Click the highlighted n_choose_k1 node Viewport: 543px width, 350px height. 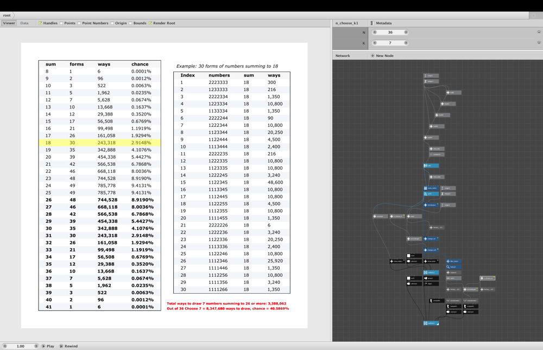pyautogui.click(x=488, y=278)
